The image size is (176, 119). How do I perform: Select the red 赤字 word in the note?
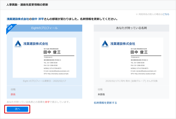(47, 102)
